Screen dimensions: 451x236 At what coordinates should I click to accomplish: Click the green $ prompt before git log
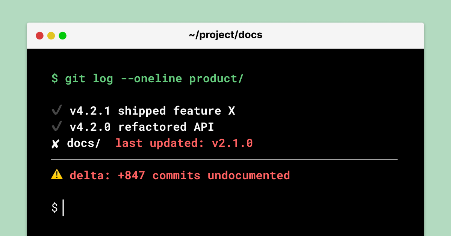point(55,79)
